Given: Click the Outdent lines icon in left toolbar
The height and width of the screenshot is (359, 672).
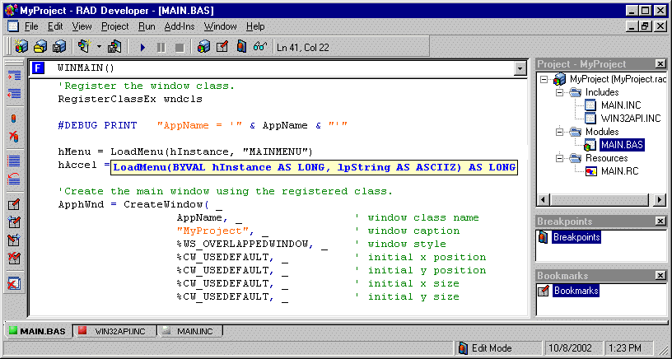Looking at the screenshot, I should coord(14,94).
